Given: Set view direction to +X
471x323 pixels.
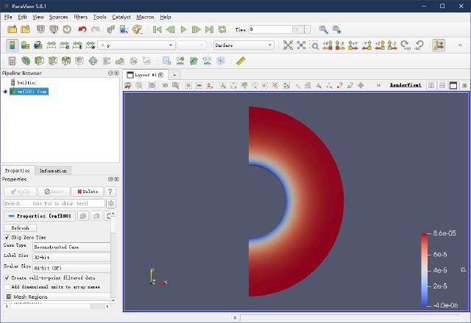Looking at the screenshot, I should click(x=327, y=46).
